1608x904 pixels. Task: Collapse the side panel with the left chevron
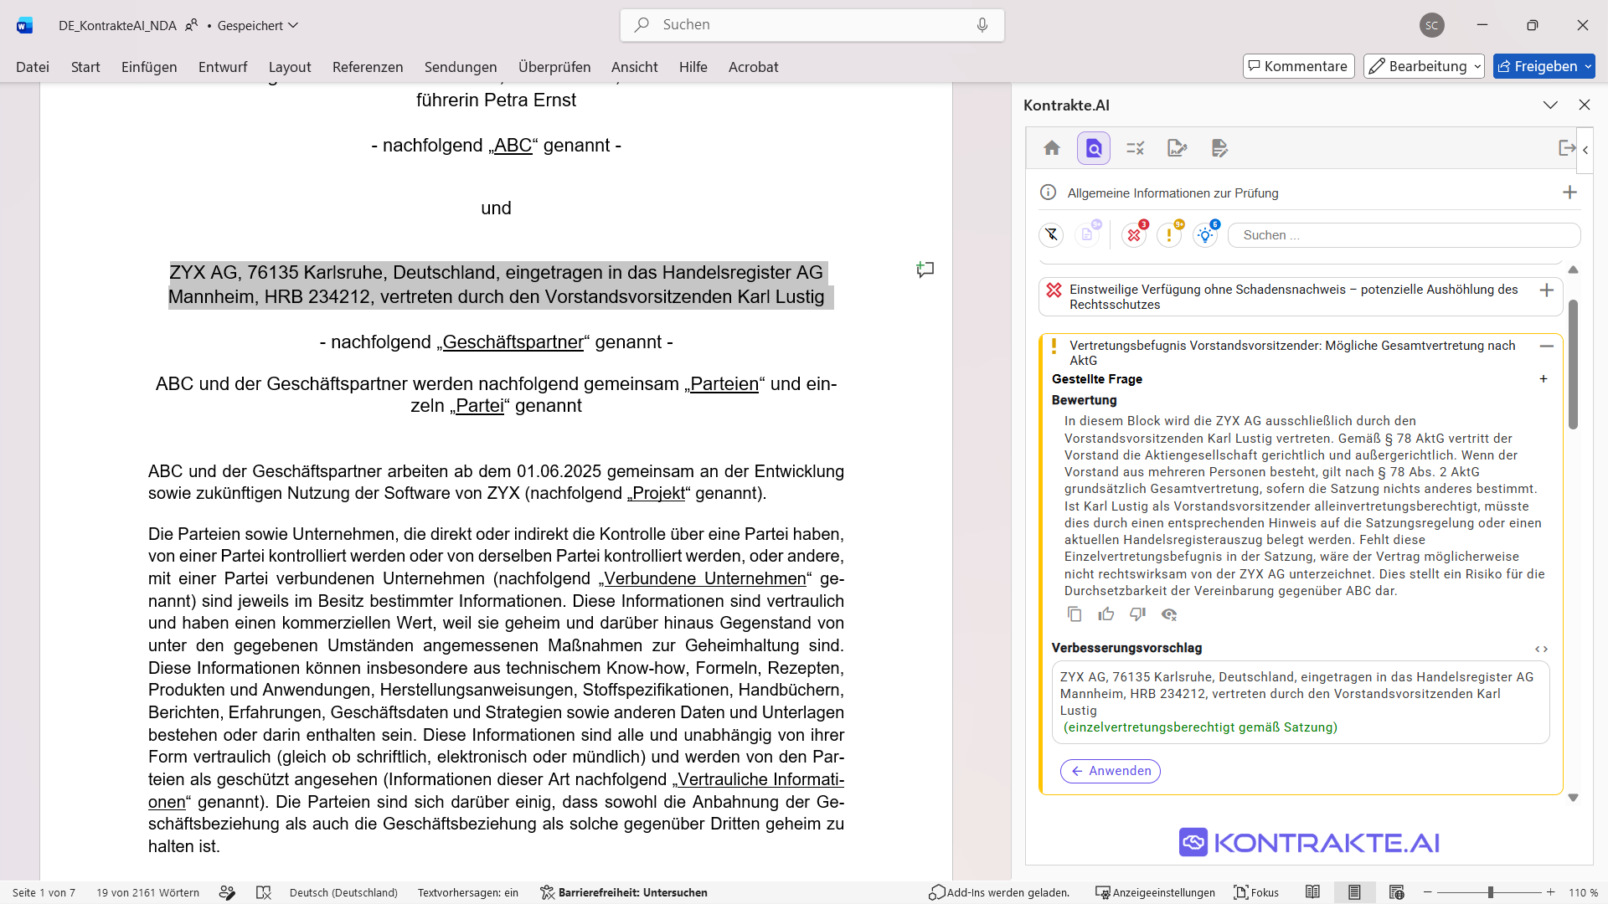1585,150
